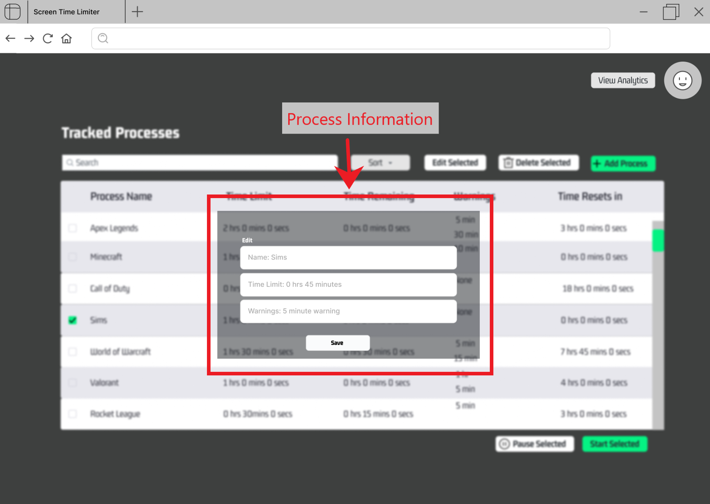Click the Tracked Processes heading
The width and height of the screenshot is (710, 504).
coord(120,133)
